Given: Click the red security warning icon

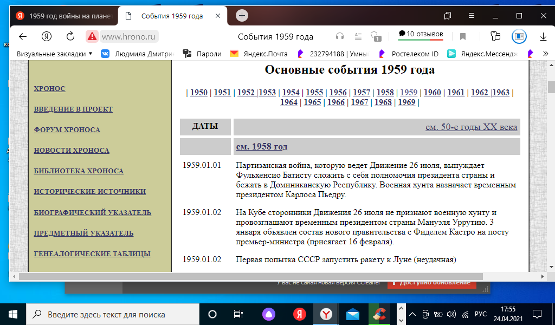Looking at the screenshot, I should click(92, 36).
